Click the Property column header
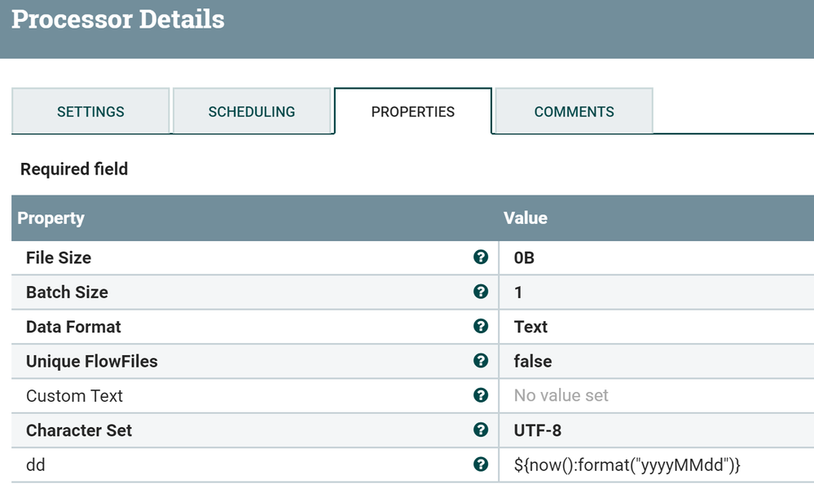814x484 pixels. coord(51,218)
